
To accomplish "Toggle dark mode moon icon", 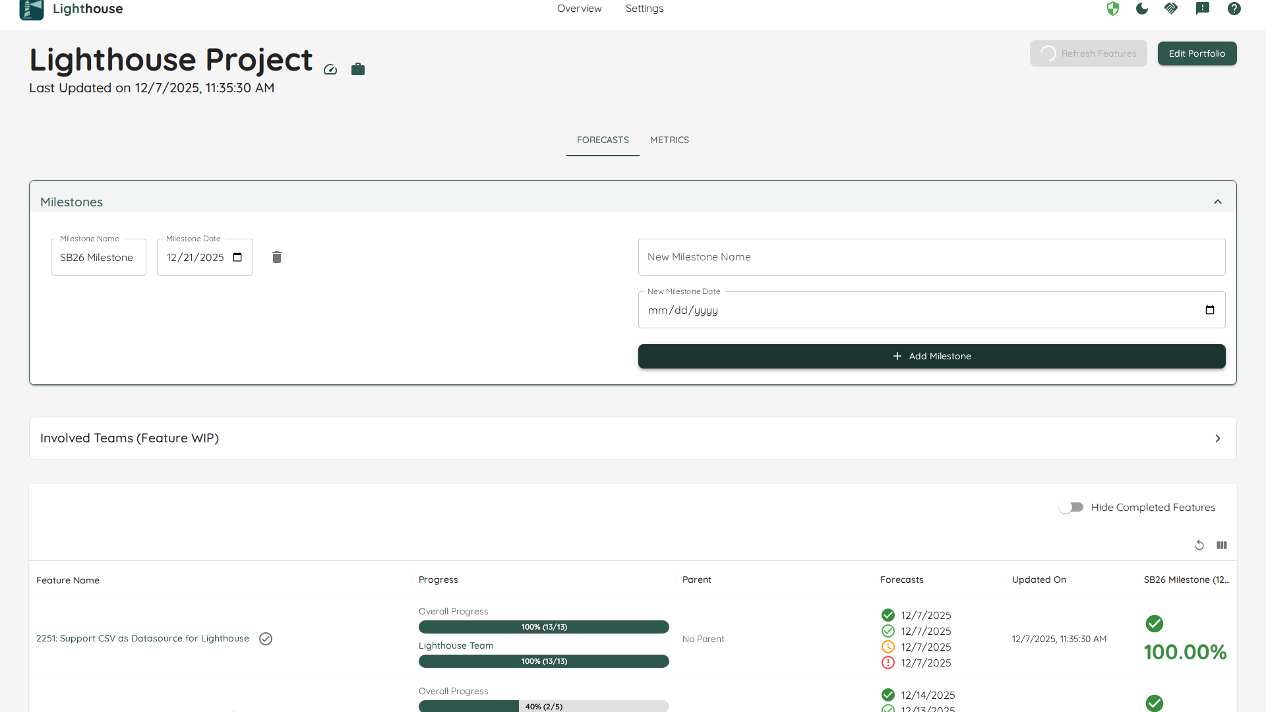I will tap(1142, 9).
